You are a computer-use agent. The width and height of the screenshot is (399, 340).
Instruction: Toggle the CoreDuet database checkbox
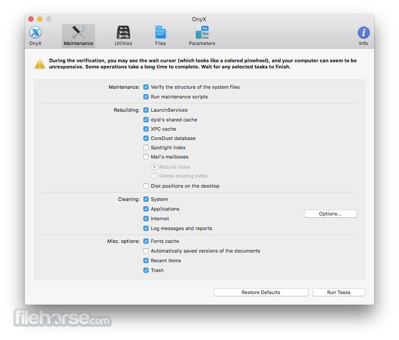(x=146, y=138)
